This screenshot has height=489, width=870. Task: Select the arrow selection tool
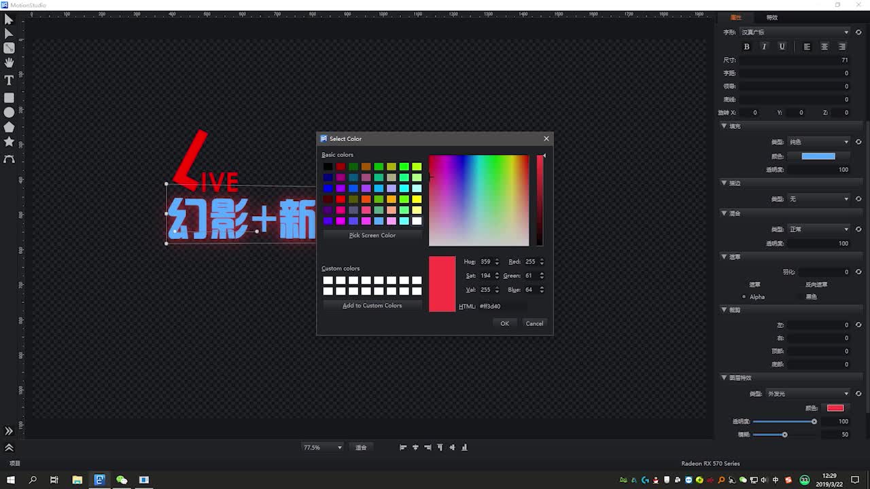pyautogui.click(x=9, y=19)
